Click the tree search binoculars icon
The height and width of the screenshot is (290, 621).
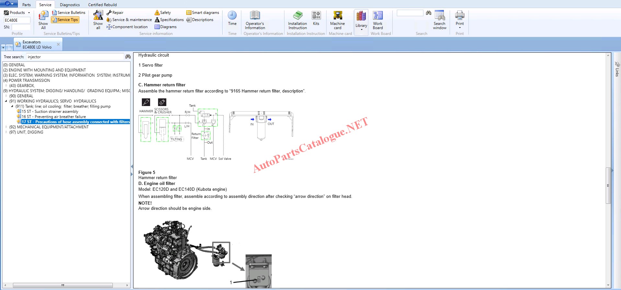point(128,57)
